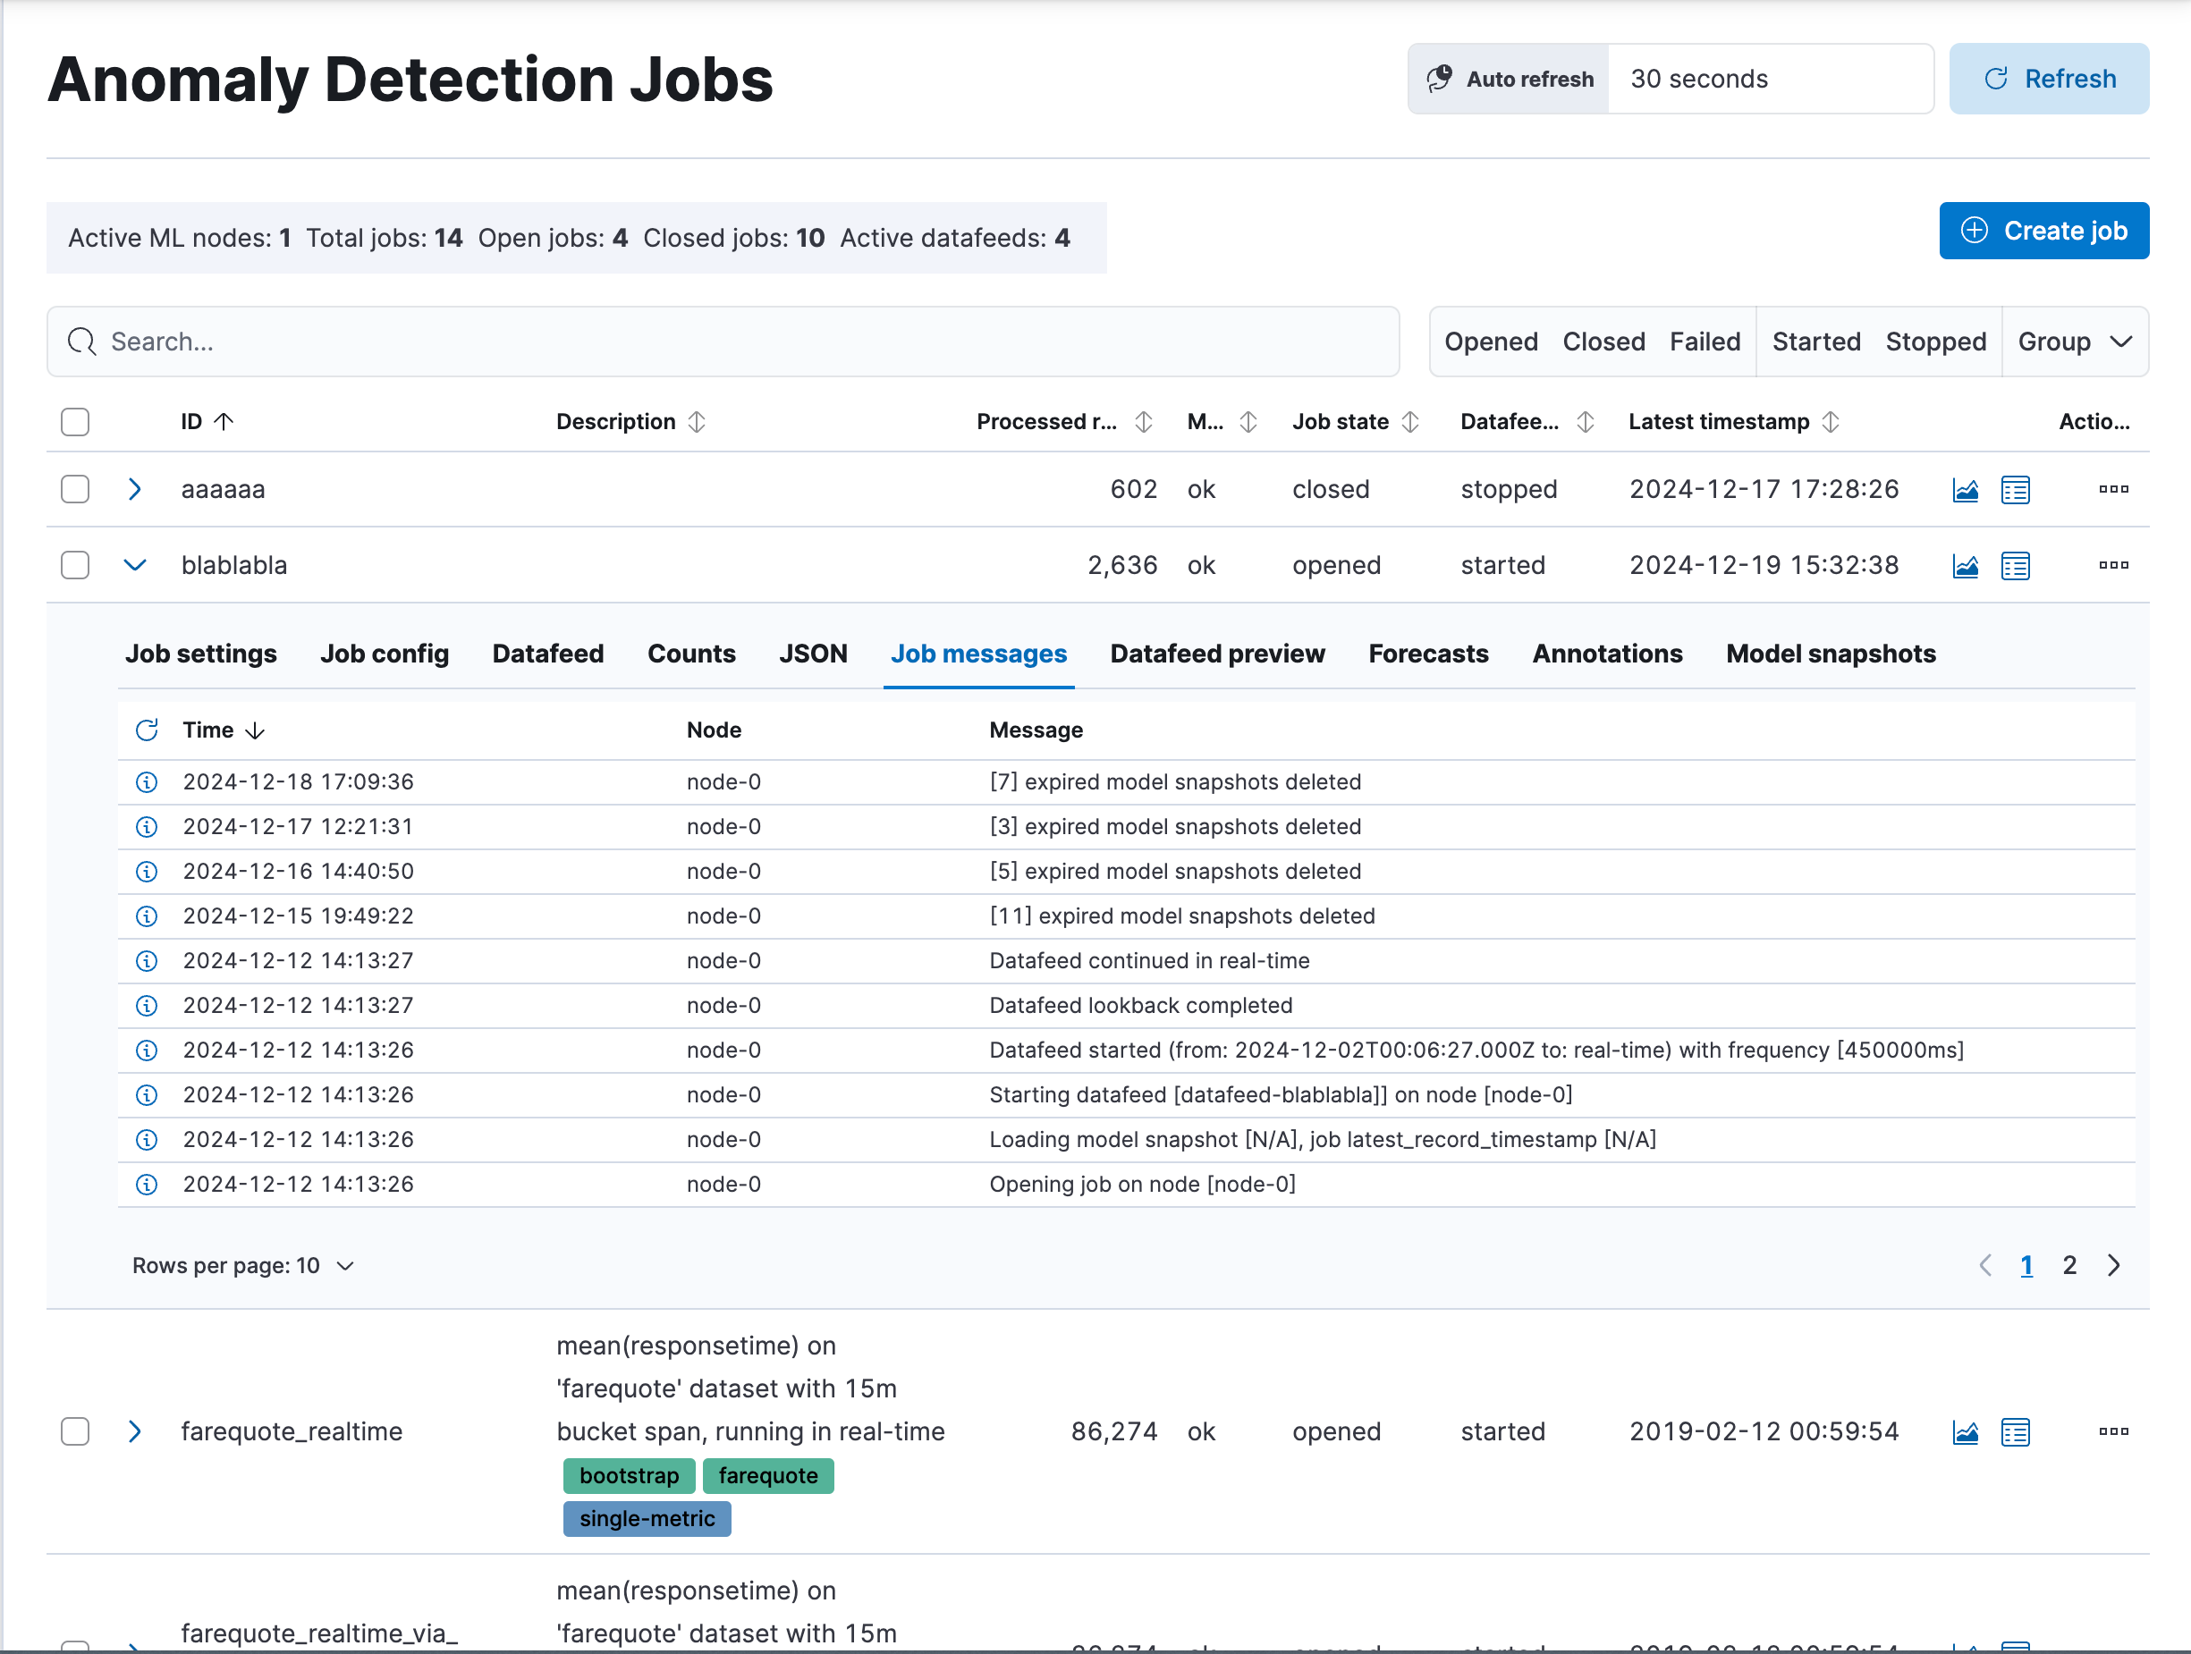Go to messages page 2
The width and height of the screenshot is (2191, 1654).
[x=2069, y=1266]
